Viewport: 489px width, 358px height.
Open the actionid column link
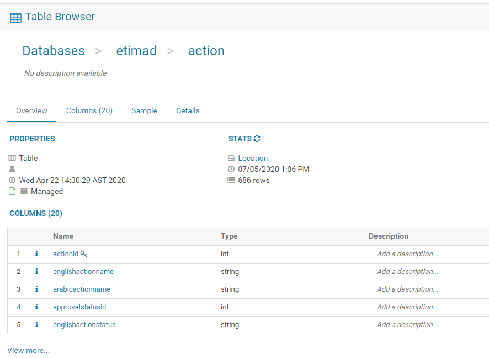point(66,254)
